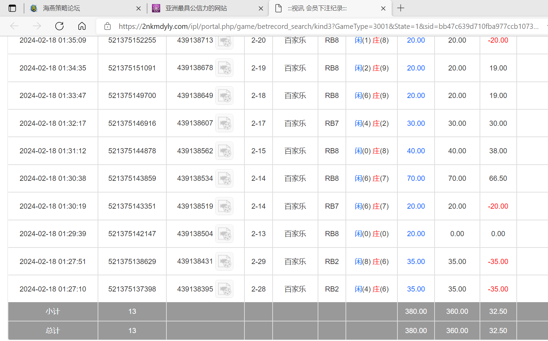Open video replay icon for round 439138607
Image resolution: width=548 pixels, height=341 pixels.
224,123
